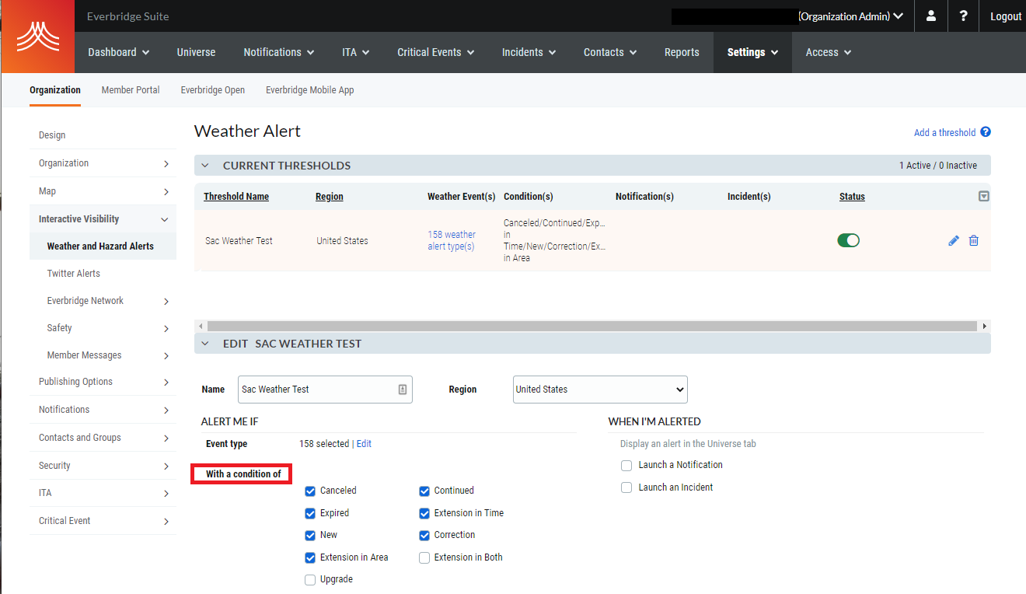1026x594 pixels.
Task: Open the Access menu dropdown
Action: (x=829, y=52)
